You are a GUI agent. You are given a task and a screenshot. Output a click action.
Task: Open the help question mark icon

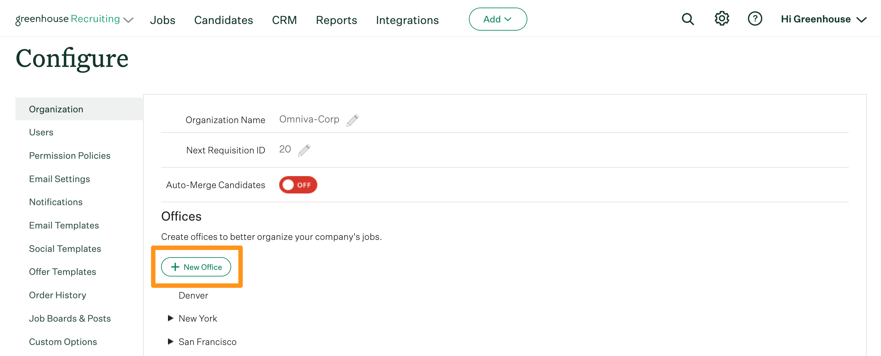click(x=755, y=19)
